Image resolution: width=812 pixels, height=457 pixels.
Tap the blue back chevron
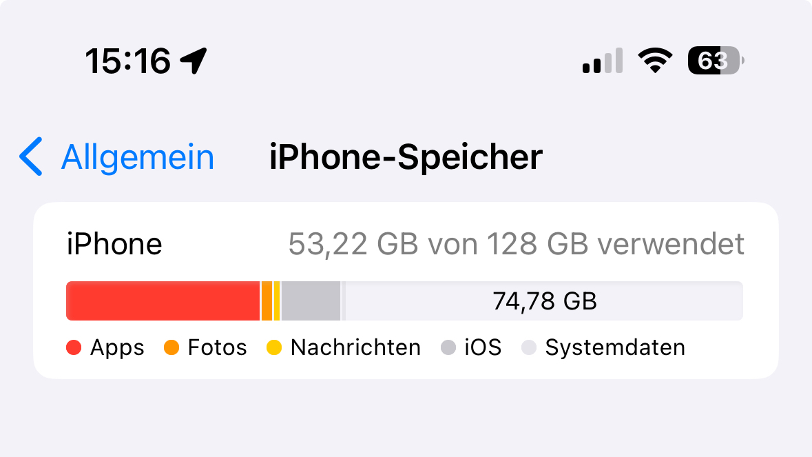[31, 156]
